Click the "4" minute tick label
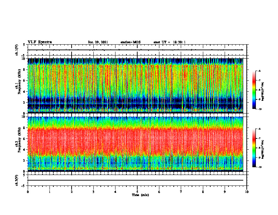The image size is (278, 215). [115, 192]
